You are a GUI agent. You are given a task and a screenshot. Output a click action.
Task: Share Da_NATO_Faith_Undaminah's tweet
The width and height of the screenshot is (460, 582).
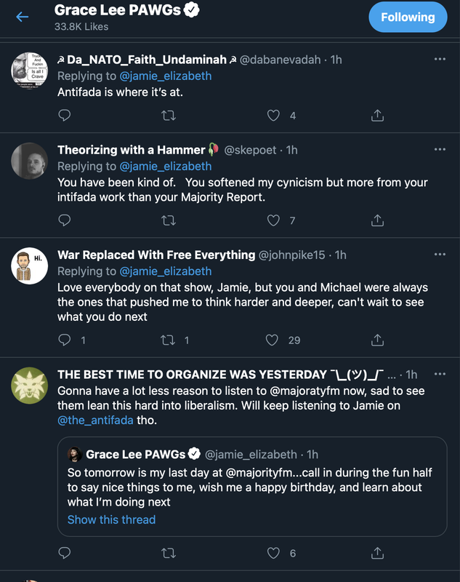[378, 115]
